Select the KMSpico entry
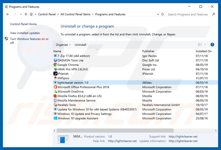The width and height of the screenshot is (221, 150). click(64, 78)
